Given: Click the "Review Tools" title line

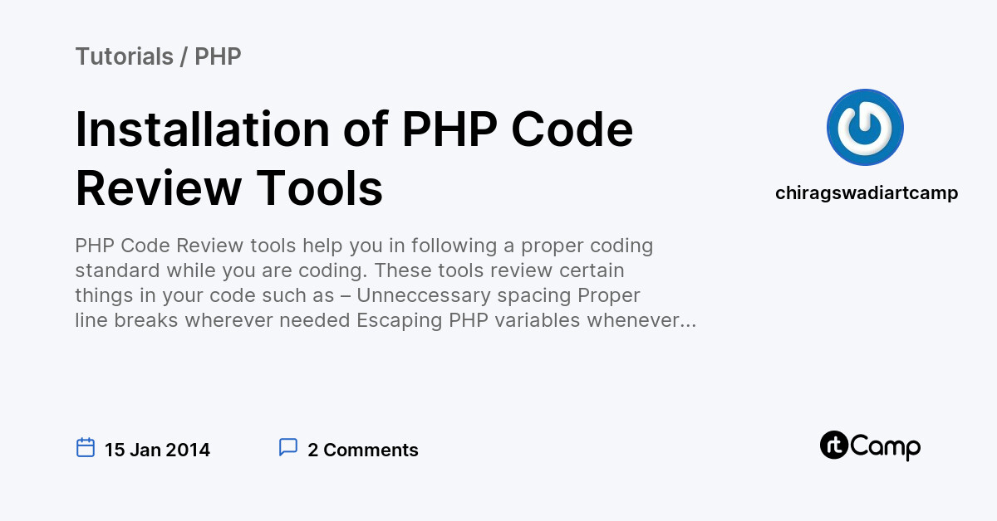Looking at the screenshot, I should click(x=229, y=188).
